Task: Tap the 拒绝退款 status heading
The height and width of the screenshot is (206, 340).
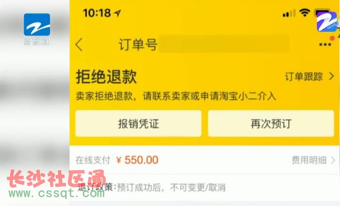Action: pos(106,77)
